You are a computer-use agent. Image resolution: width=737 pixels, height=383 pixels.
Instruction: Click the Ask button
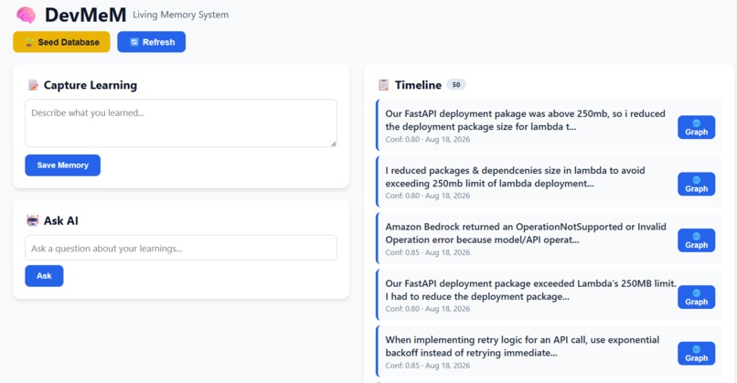(x=44, y=276)
